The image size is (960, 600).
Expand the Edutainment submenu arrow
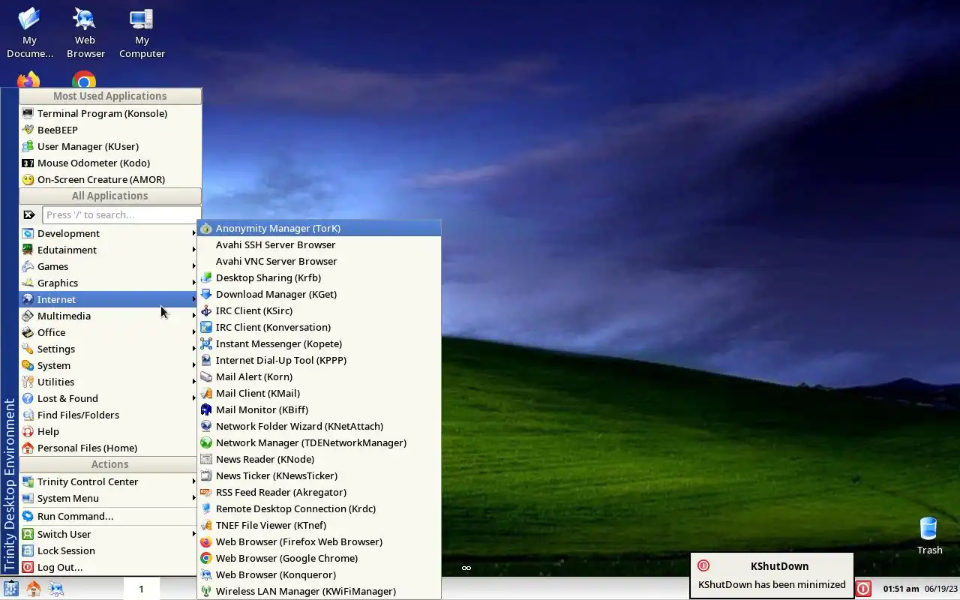[194, 250]
